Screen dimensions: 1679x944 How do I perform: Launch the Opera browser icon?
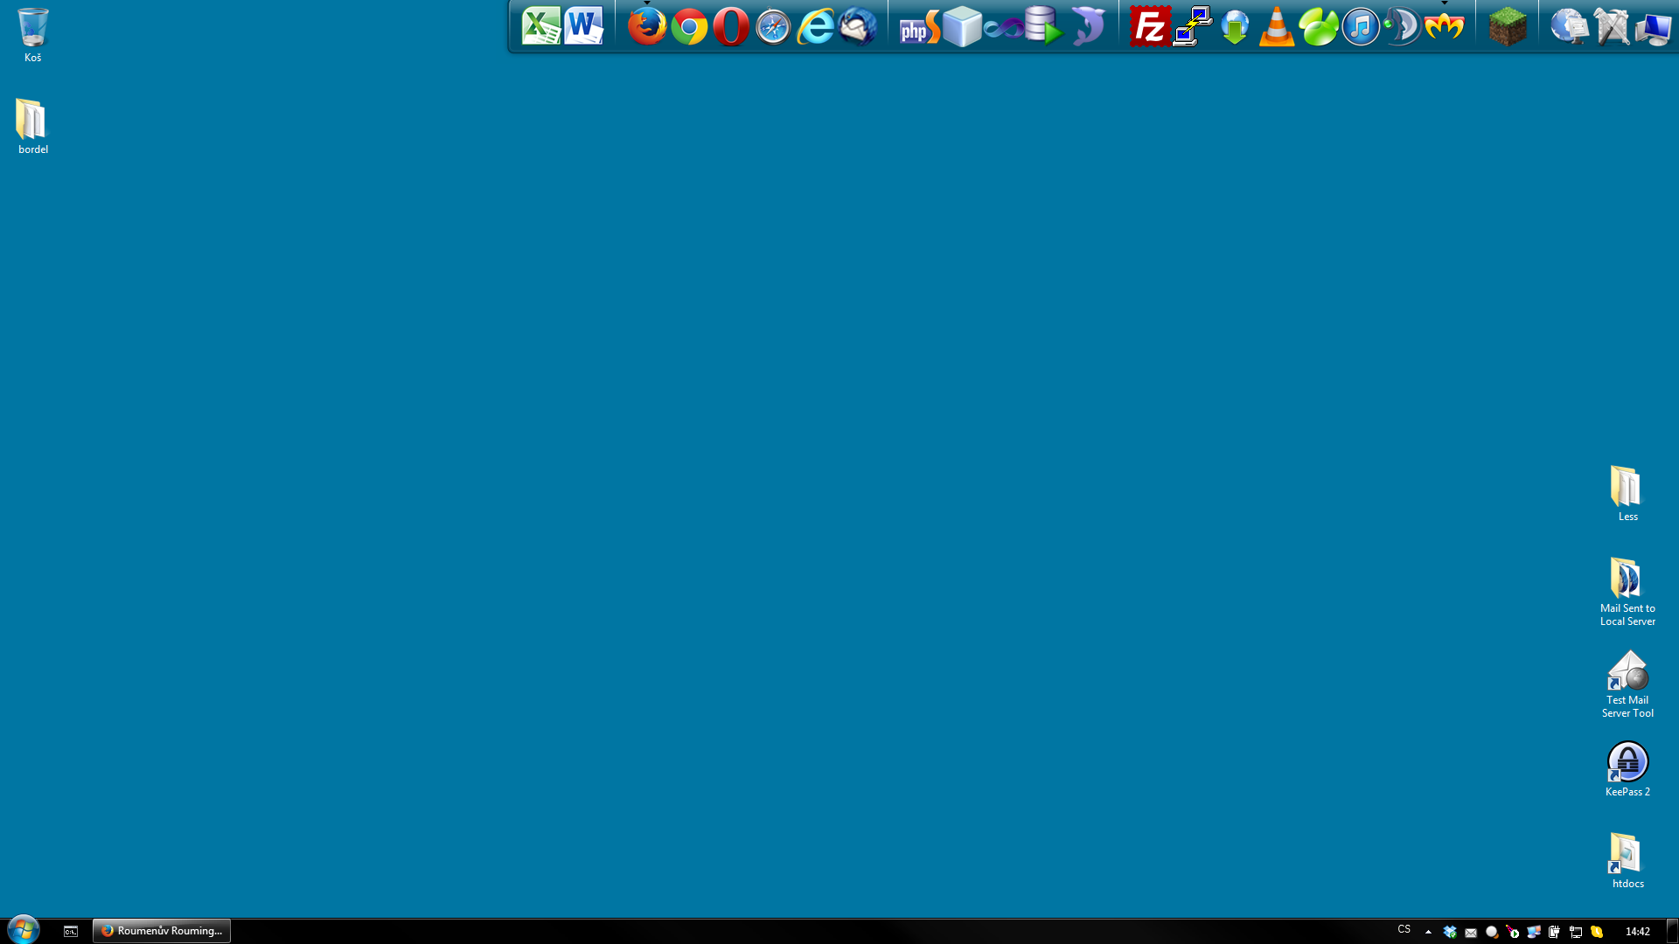[731, 26]
